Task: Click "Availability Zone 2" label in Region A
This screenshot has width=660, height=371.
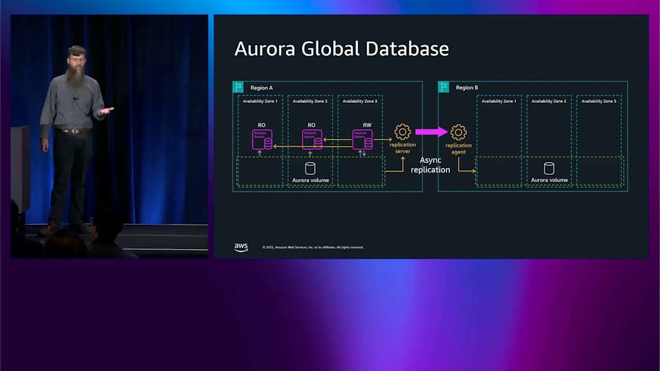Action: coord(310,101)
